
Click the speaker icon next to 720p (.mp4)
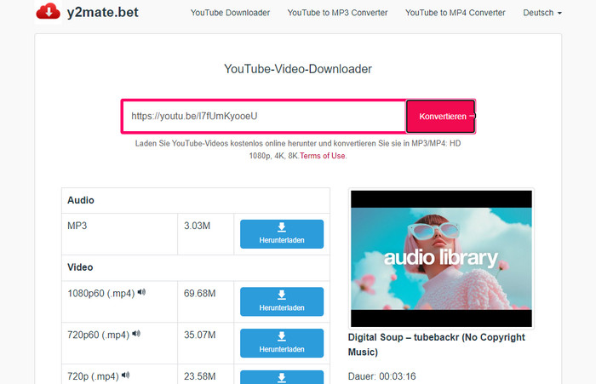pyautogui.click(x=126, y=374)
